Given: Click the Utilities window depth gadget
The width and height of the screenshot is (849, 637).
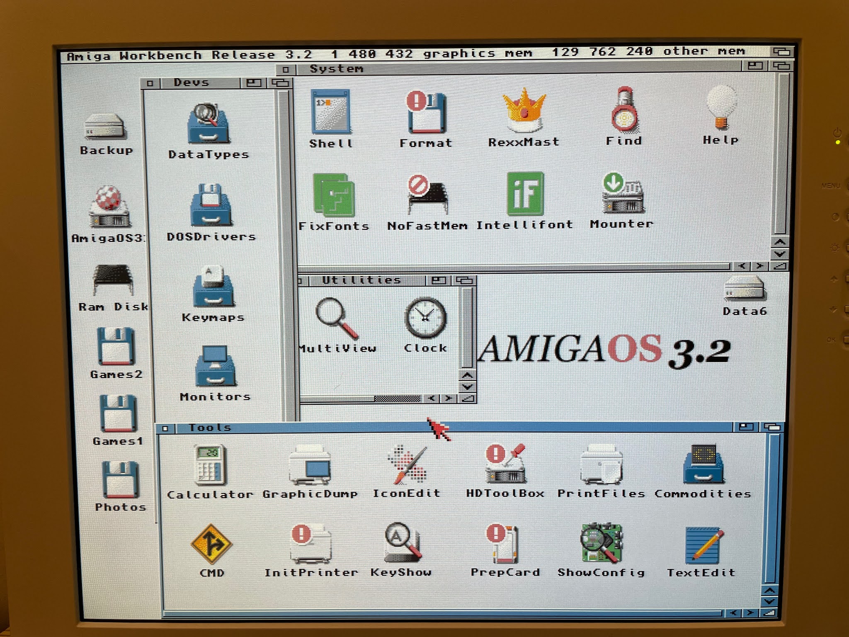Looking at the screenshot, I should click(465, 280).
